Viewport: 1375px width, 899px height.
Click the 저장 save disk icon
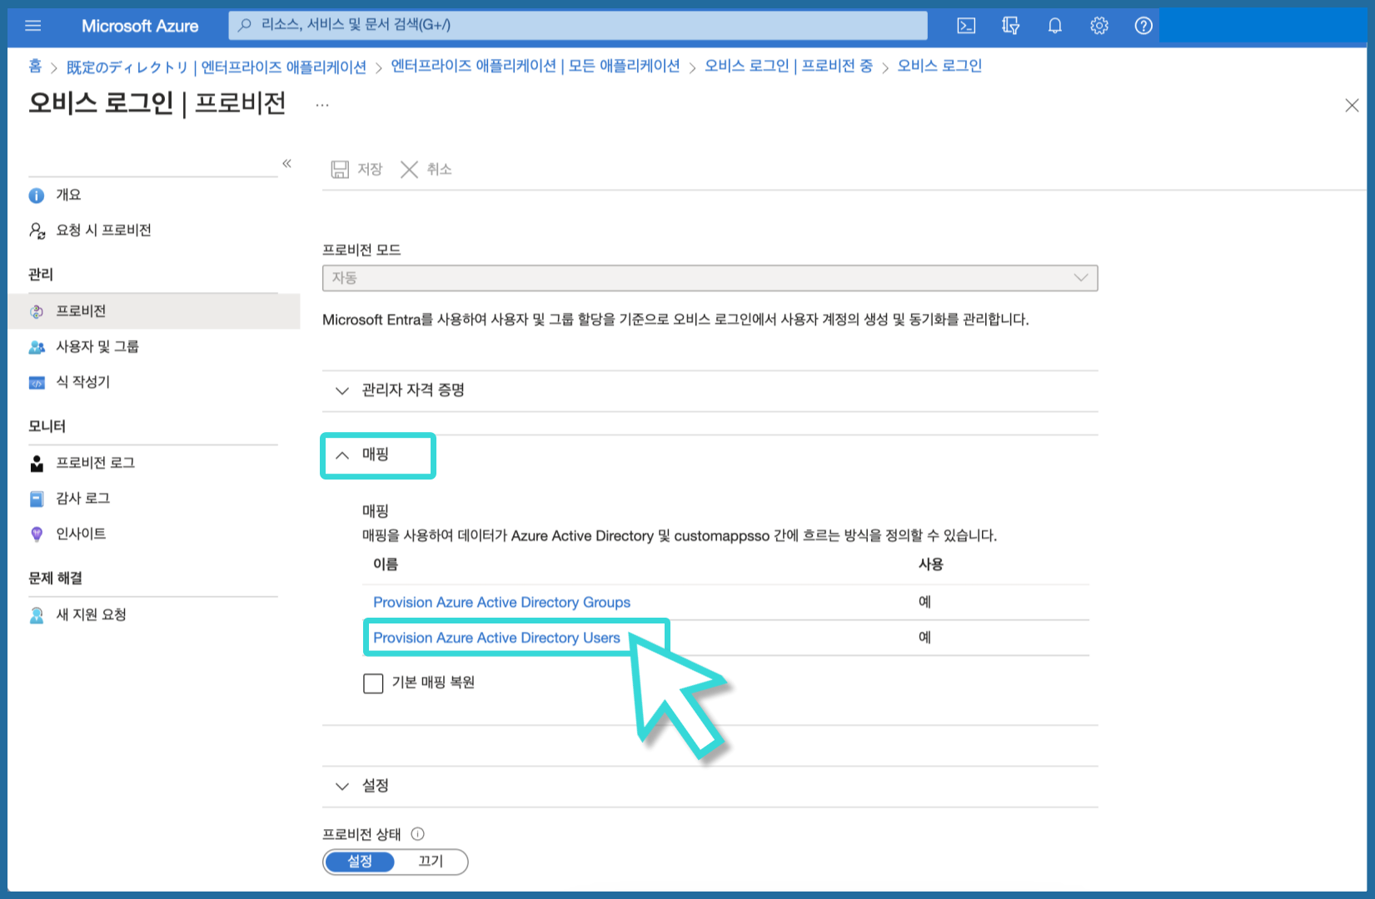pos(340,170)
